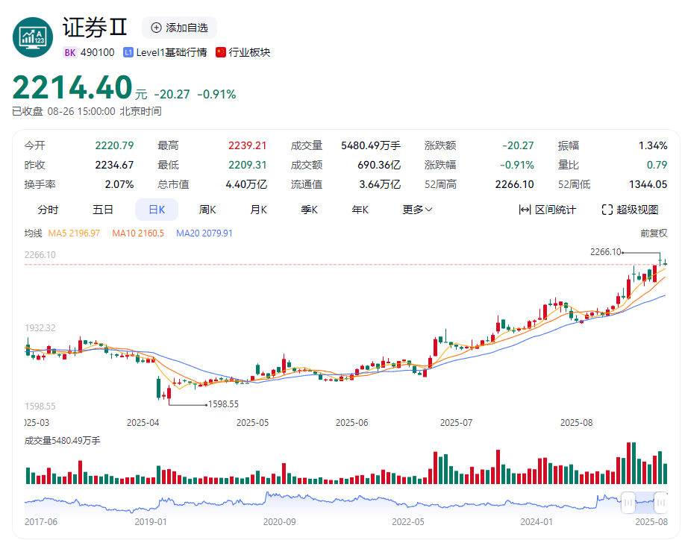
Task: Click the 区间统计 range icon
Action: [525, 210]
